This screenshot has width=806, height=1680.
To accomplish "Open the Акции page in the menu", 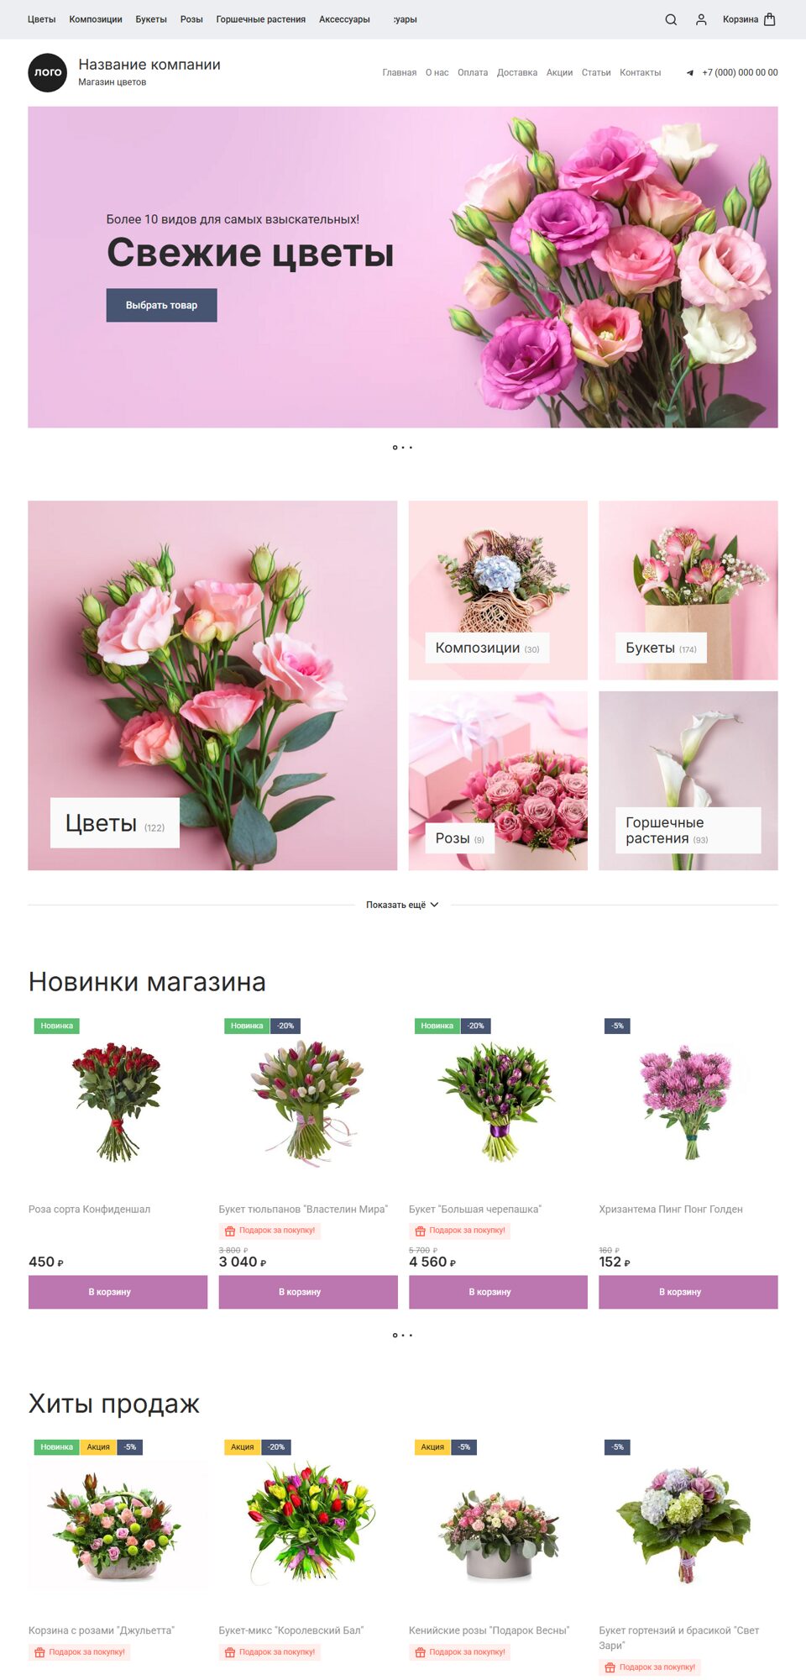I will 559,73.
